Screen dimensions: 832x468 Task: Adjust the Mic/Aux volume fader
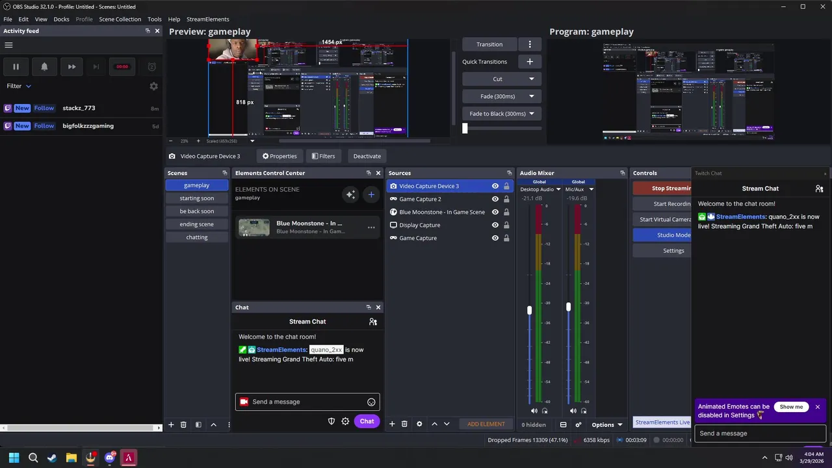[x=568, y=306]
